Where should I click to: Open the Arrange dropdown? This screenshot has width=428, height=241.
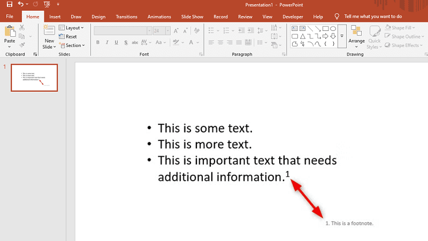pyautogui.click(x=356, y=36)
